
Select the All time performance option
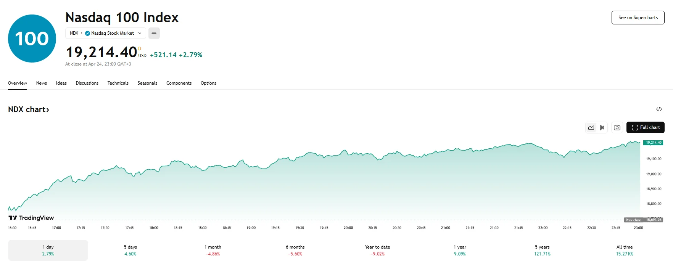click(625, 250)
